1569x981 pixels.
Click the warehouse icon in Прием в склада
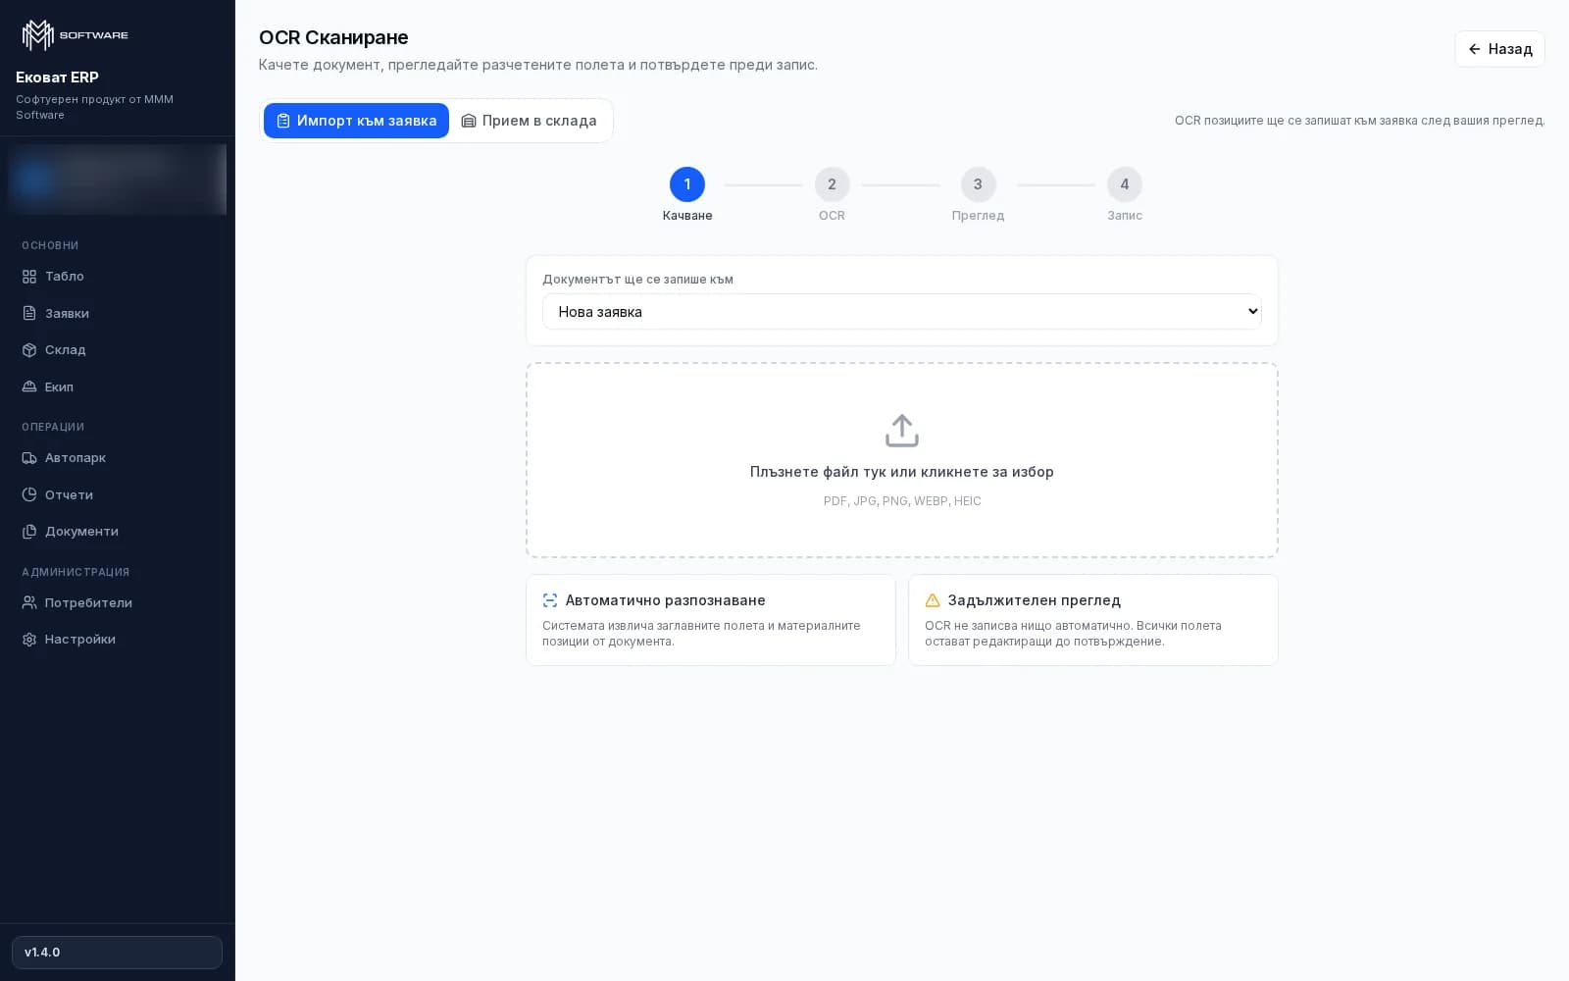[x=469, y=121]
